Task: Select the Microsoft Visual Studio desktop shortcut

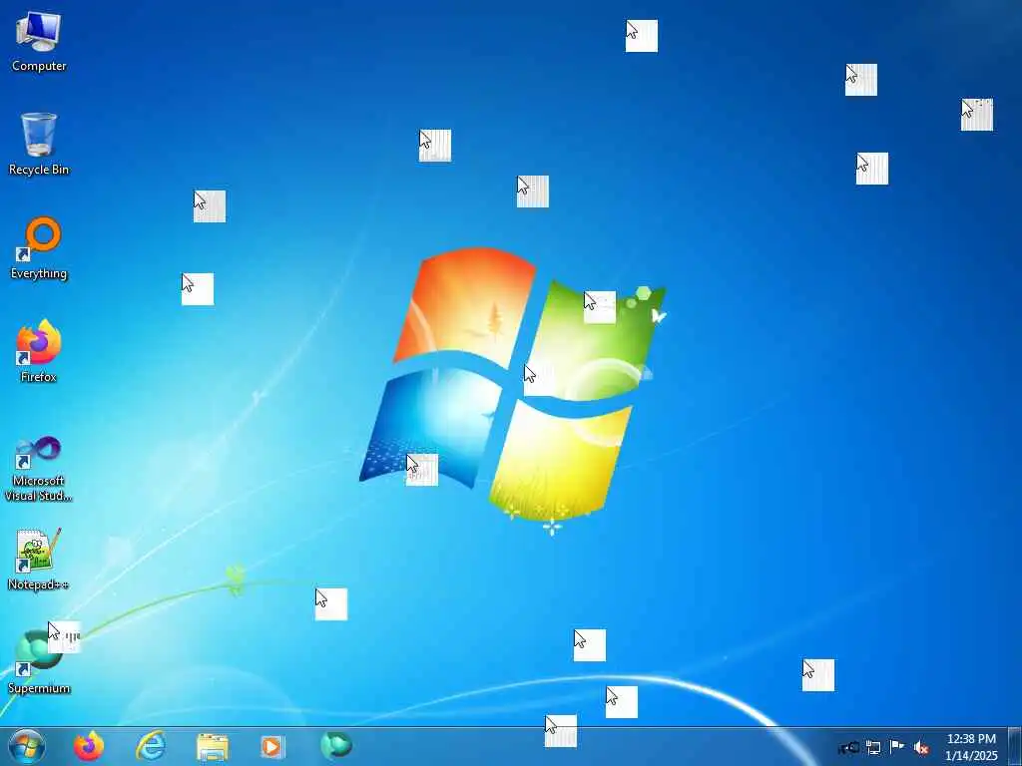Action: click(x=39, y=469)
